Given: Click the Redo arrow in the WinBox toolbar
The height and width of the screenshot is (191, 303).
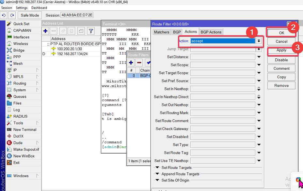Looking at the screenshot, I should tap(12, 15).
